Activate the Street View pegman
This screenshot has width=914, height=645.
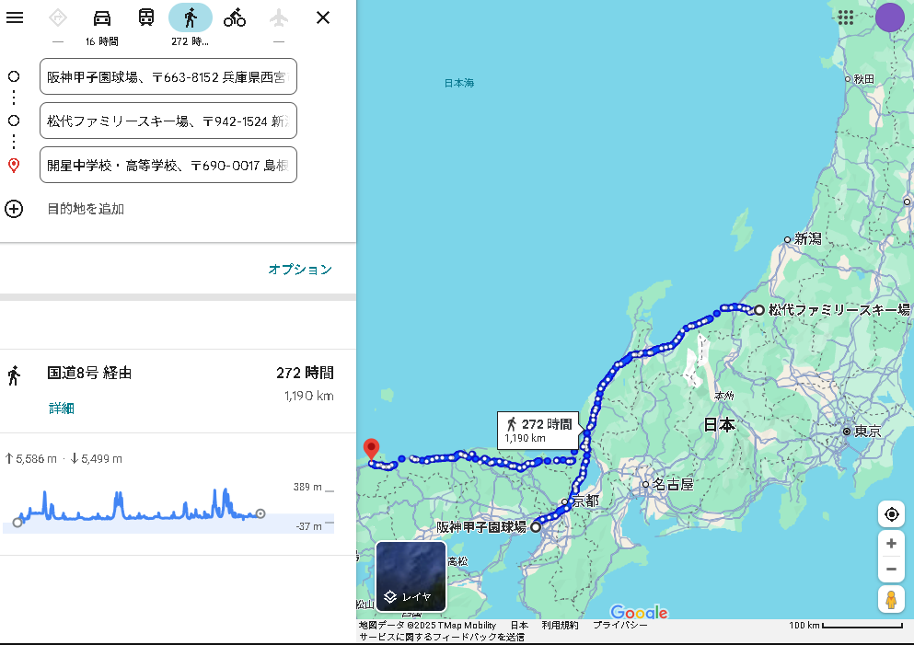pos(891,600)
